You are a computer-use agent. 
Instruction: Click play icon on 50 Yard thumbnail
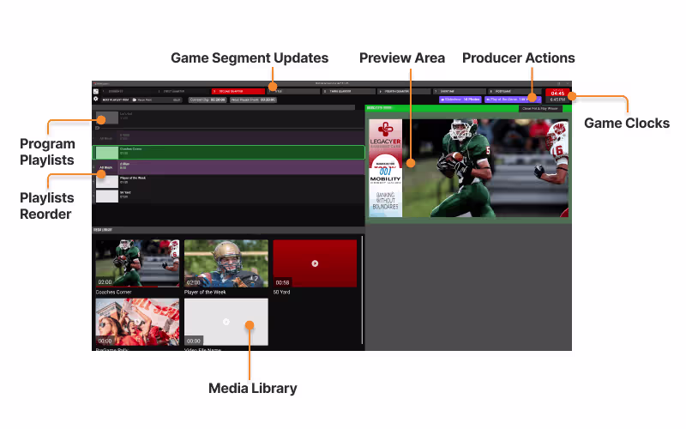pos(315,263)
